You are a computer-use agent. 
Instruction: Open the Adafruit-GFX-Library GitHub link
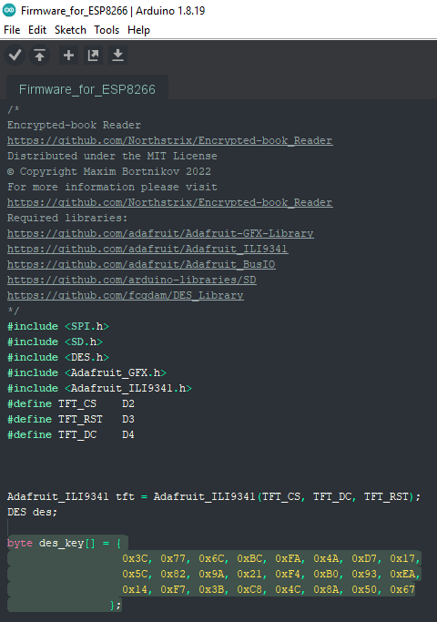pos(160,233)
